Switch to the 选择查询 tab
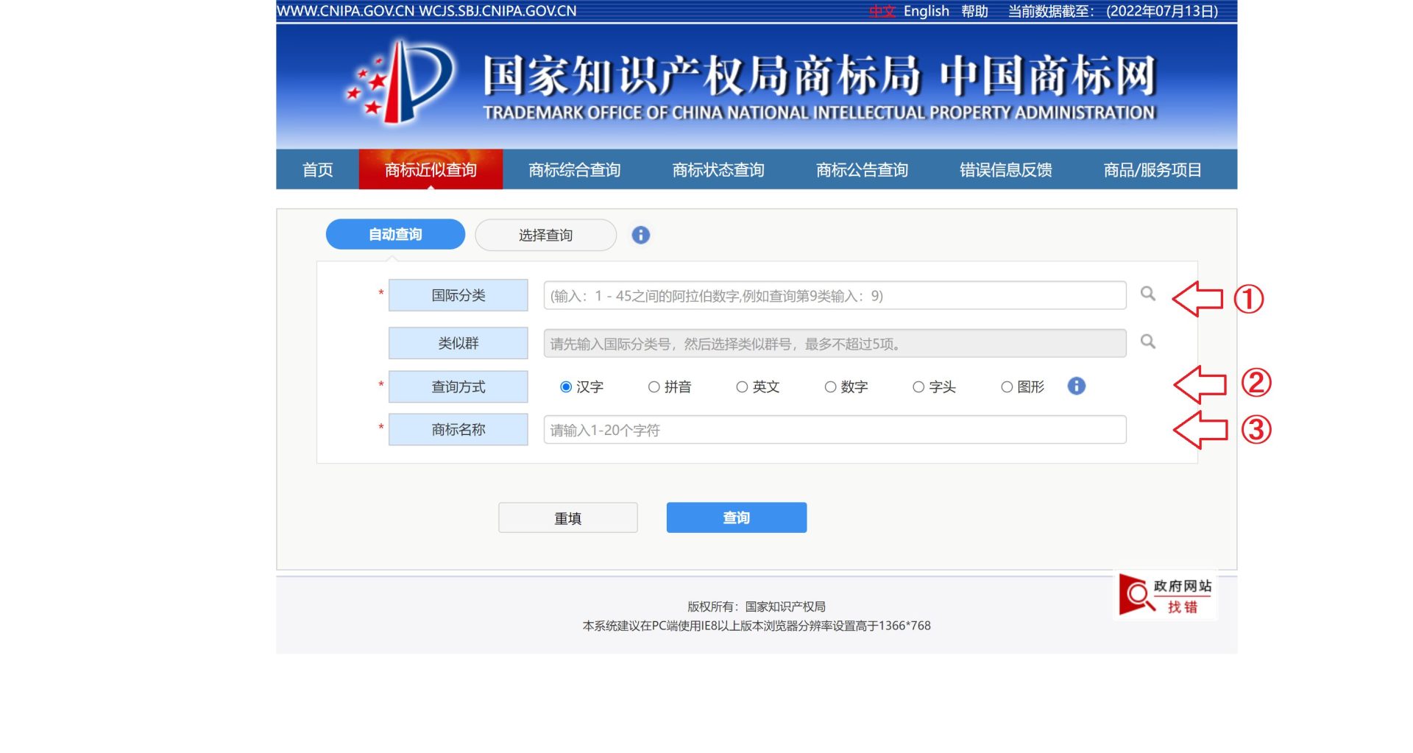The height and width of the screenshot is (753, 1413). click(545, 235)
